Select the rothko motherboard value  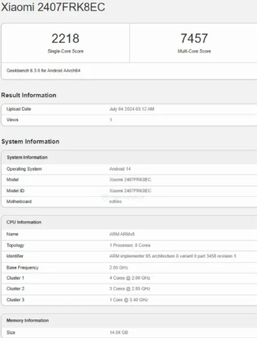point(115,202)
